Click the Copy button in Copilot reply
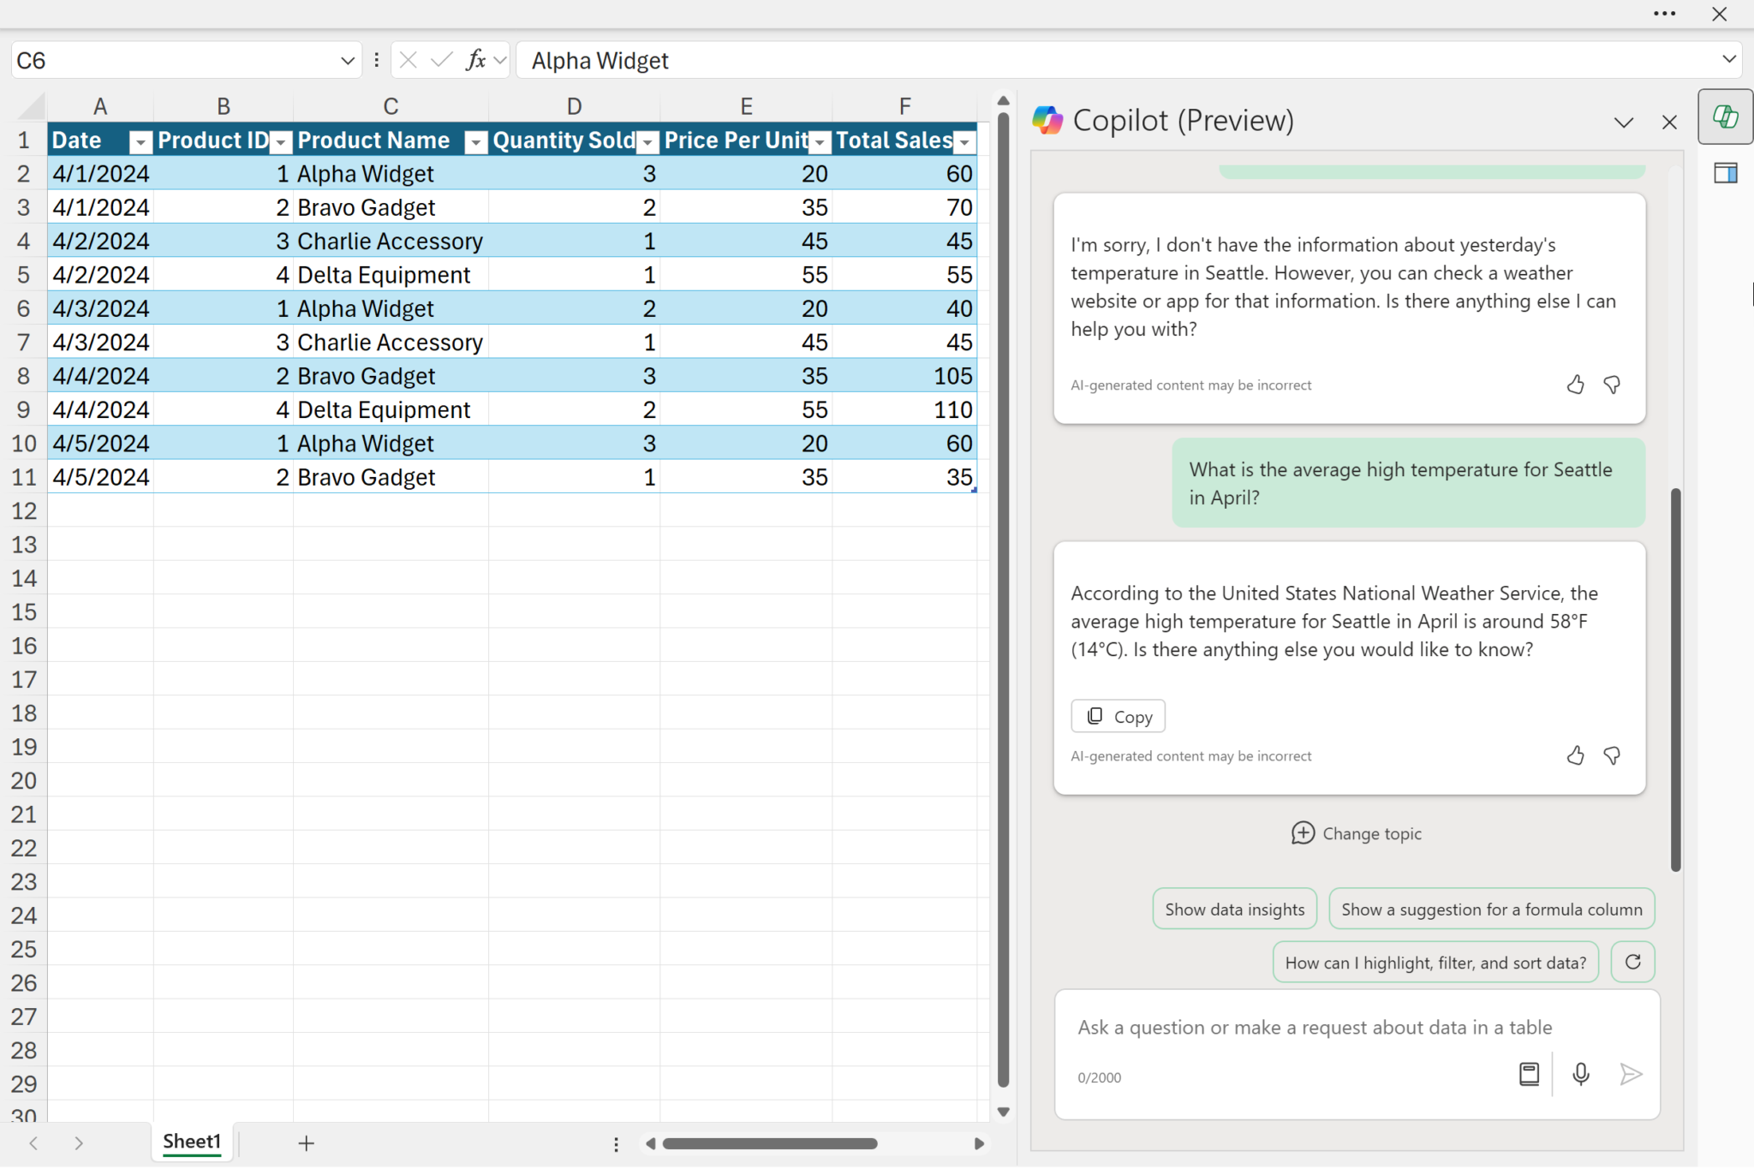This screenshot has height=1169, width=1754. 1118,717
